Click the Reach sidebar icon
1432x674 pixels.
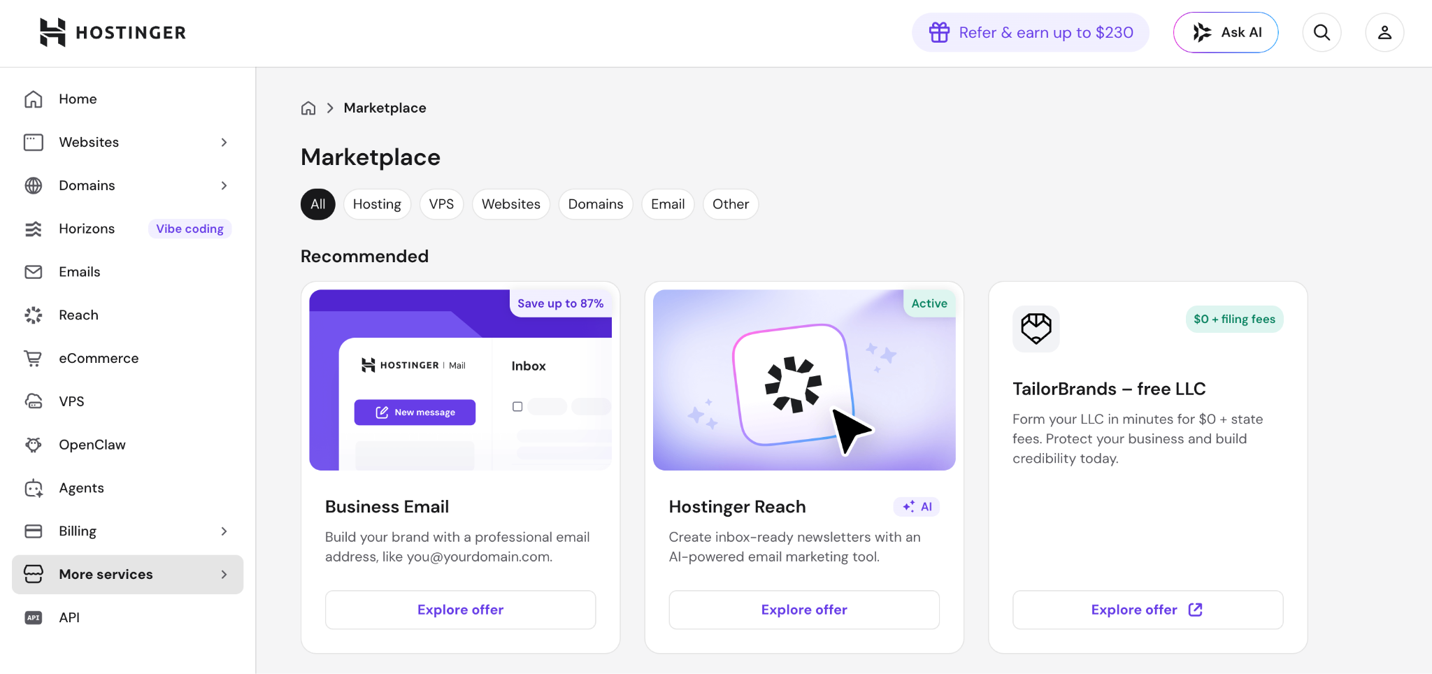point(34,315)
